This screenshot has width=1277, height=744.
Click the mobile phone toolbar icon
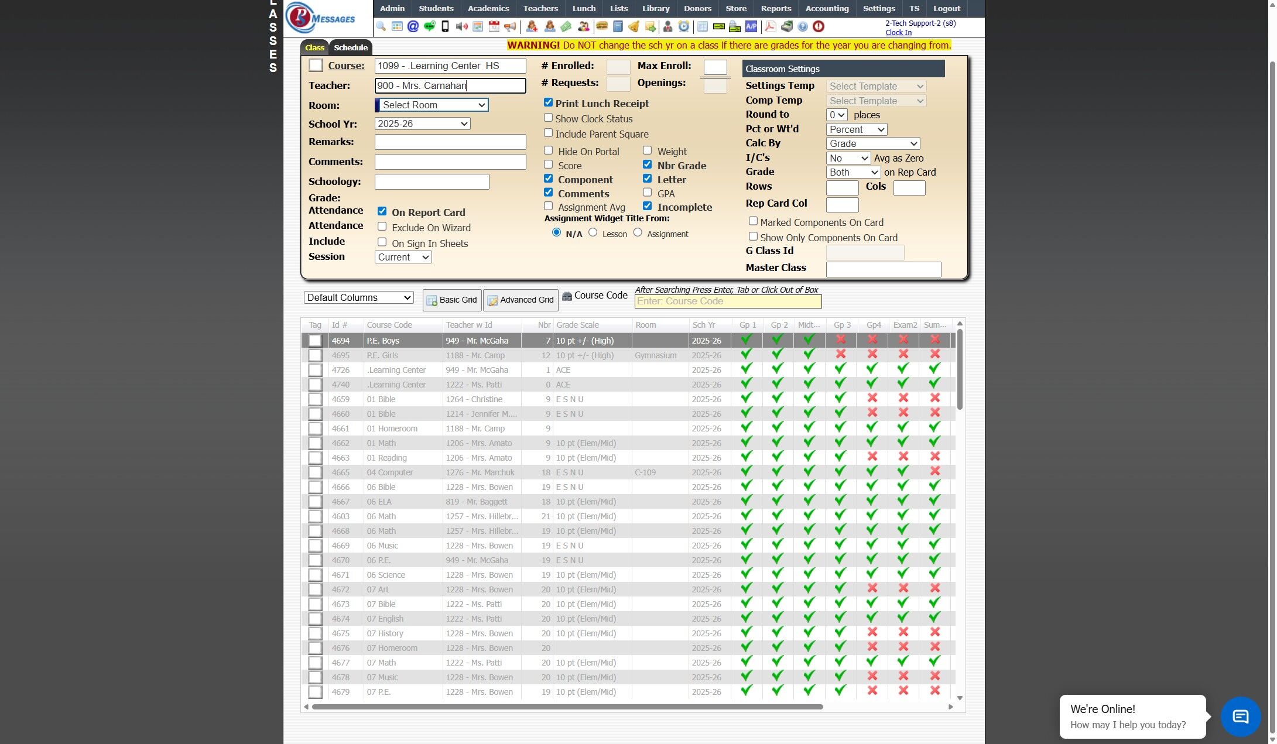445,26
